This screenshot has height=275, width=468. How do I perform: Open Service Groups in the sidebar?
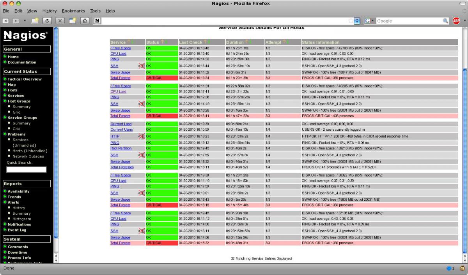(22, 117)
